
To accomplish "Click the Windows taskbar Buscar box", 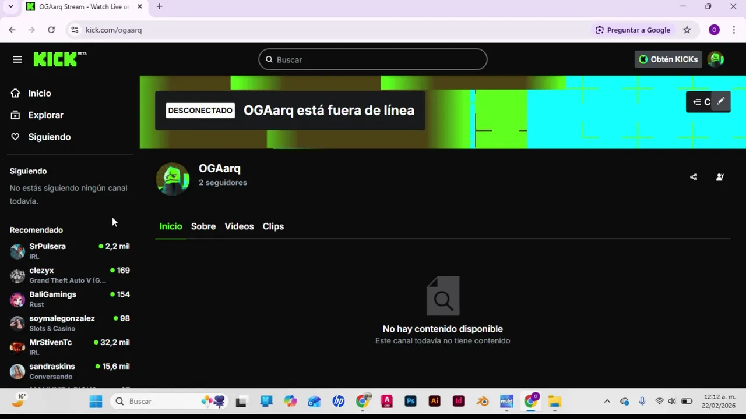I will [170, 402].
